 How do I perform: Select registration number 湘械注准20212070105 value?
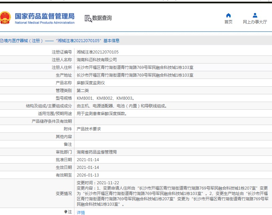coord(97,52)
